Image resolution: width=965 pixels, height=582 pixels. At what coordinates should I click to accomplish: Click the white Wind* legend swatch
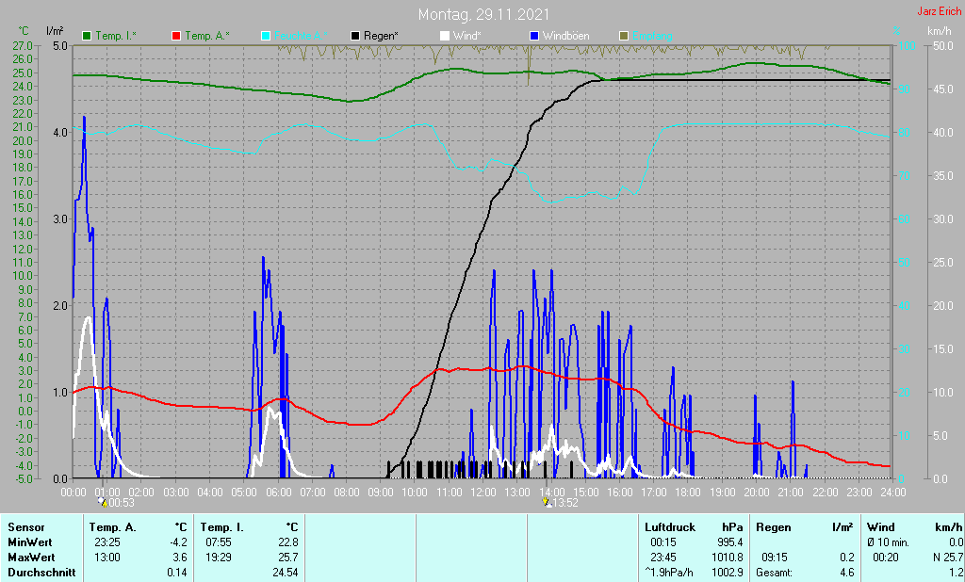coord(445,36)
